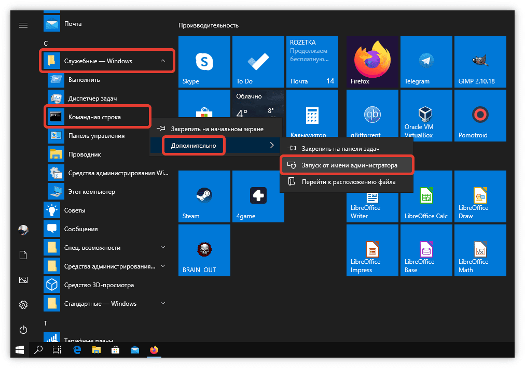Open the ROZETKA mail live tile
Image resolution: width=525 pixels, height=368 pixels.
[312, 62]
